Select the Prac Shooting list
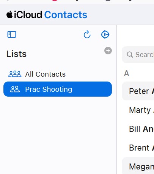154x174 pixels. click(58, 89)
